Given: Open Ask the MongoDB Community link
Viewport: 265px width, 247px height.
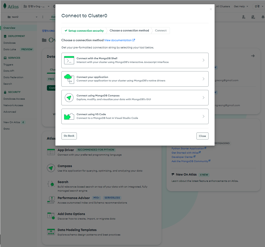Looking at the screenshot, I should point(191,161).
